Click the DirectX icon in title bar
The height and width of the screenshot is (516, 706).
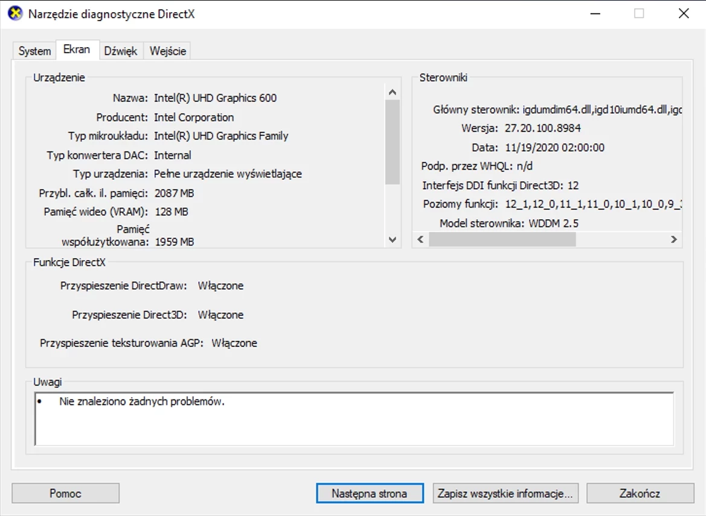[14, 13]
